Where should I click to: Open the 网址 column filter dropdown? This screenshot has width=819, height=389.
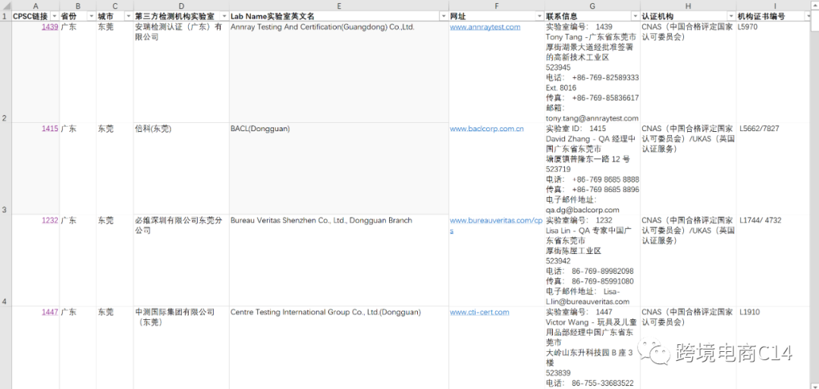(538, 16)
